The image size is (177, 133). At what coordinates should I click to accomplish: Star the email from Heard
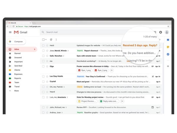(x=47, y=92)
